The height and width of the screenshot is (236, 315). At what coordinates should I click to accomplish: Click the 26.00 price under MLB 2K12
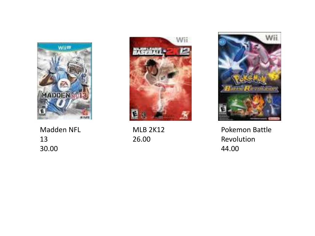click(142, 139)
